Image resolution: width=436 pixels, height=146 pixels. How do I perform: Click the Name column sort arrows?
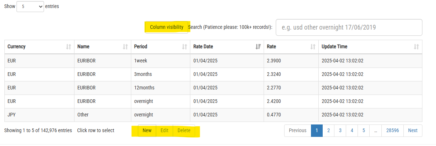pos(125,47)
